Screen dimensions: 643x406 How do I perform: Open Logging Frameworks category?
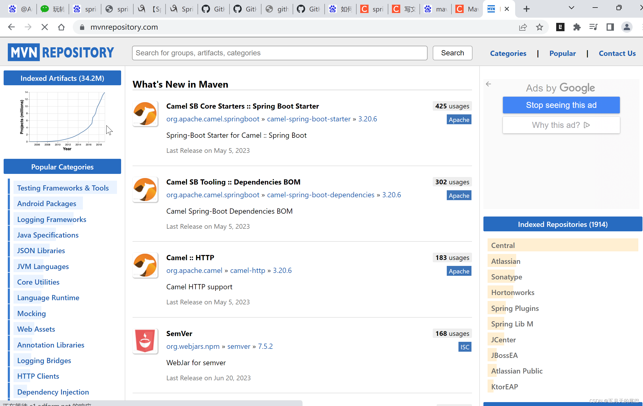pyautogui.click(x=52, y=219)
